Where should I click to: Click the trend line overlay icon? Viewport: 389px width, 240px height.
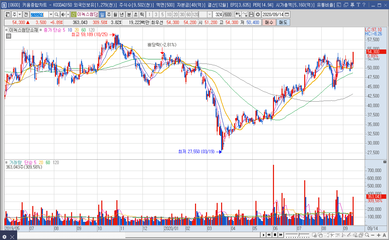(x=338, y=235)
